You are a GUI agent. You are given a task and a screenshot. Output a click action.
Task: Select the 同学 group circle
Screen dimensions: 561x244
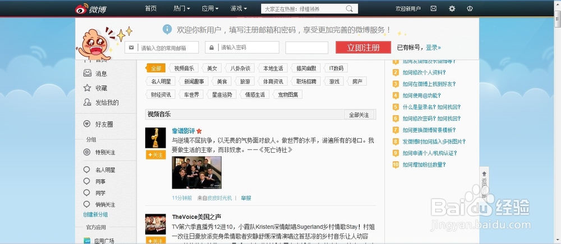86,193
